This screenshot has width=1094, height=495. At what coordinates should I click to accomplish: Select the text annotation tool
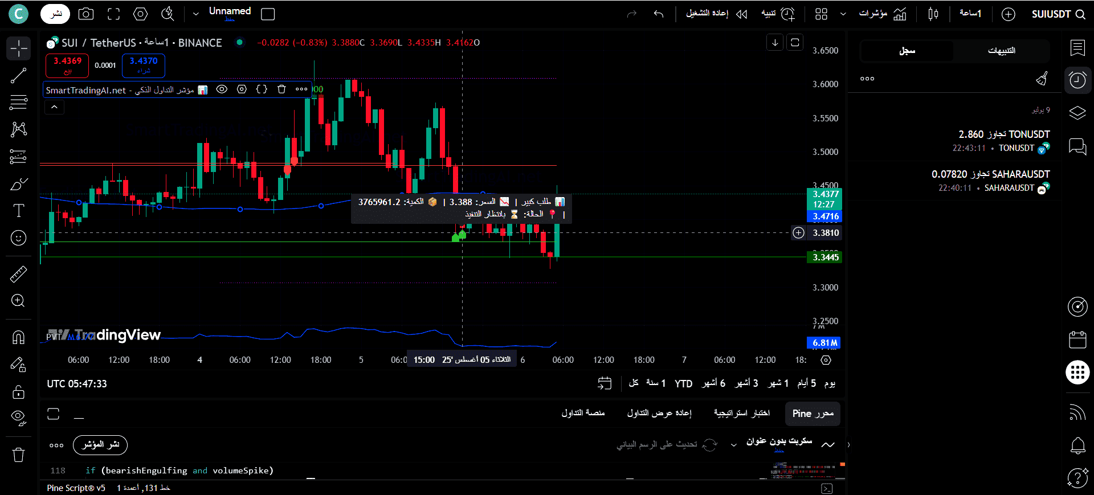tap(18, 211)
